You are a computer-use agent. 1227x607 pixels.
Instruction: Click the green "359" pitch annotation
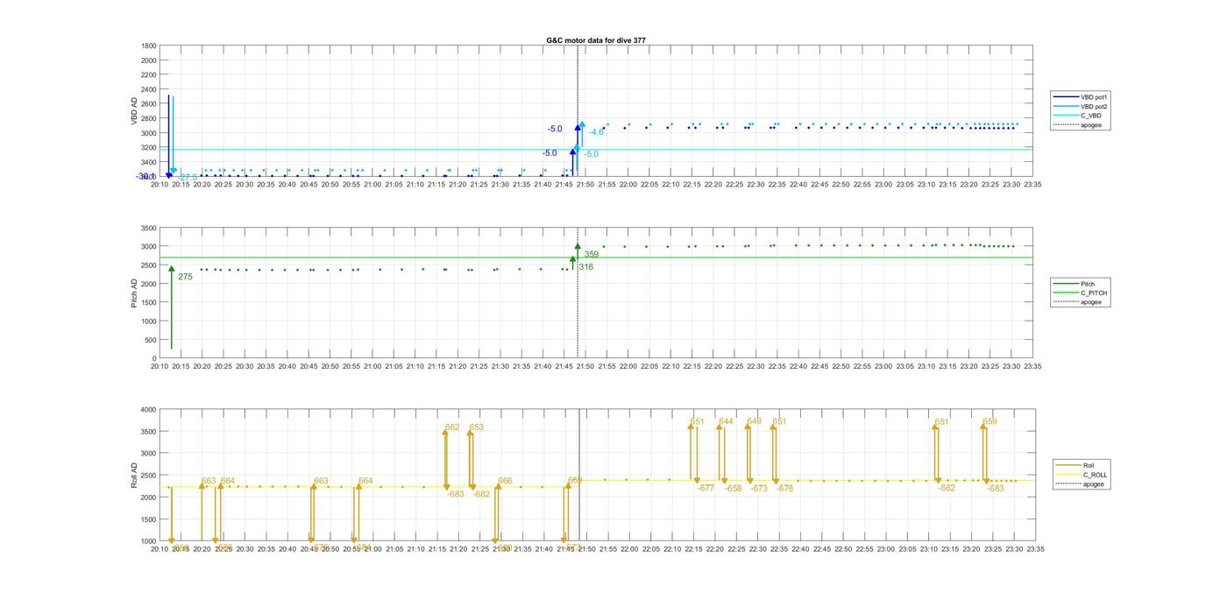(592, 255)
